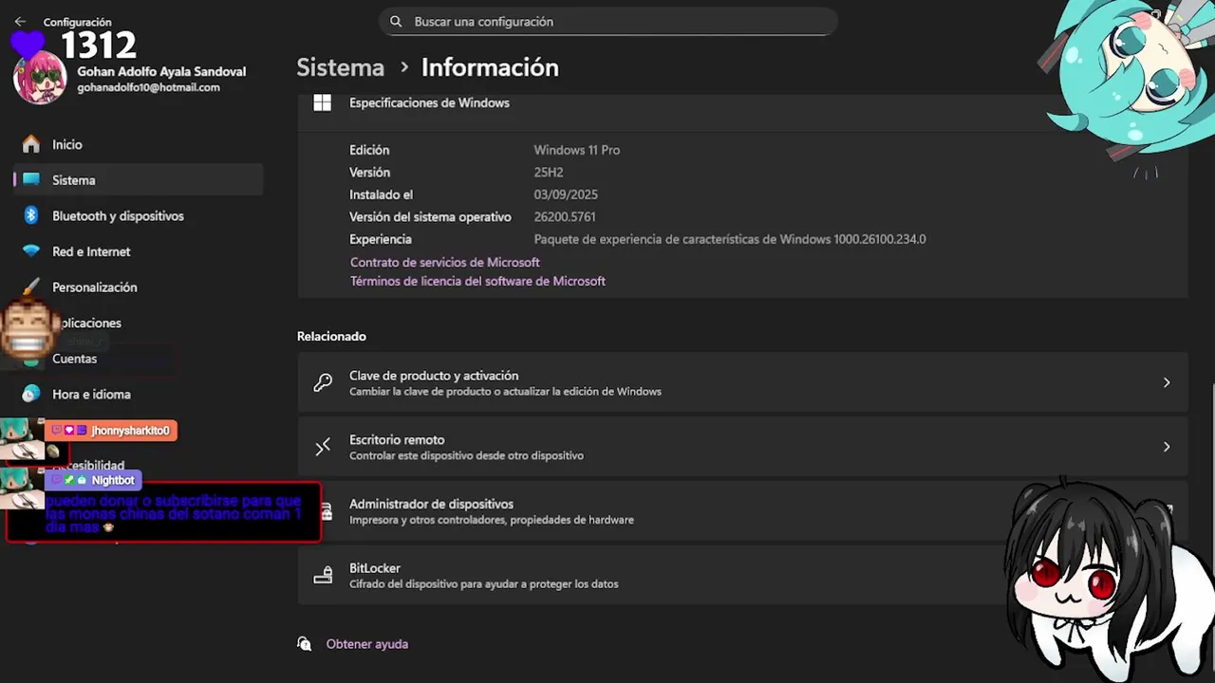Click the Sistema monitor icon

31,180
